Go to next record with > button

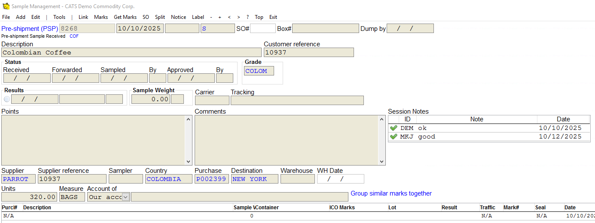click(x=238, y=17)
